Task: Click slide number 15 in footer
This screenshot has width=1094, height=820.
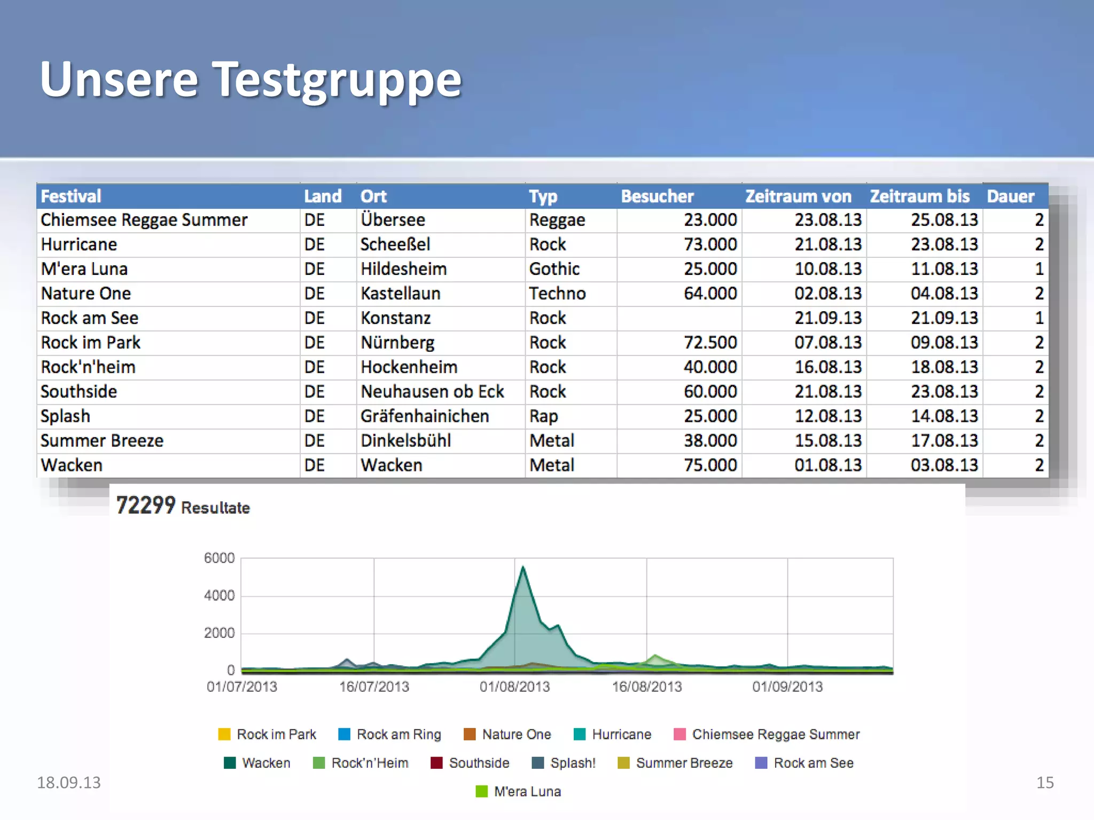Action: pos(1045,783)
